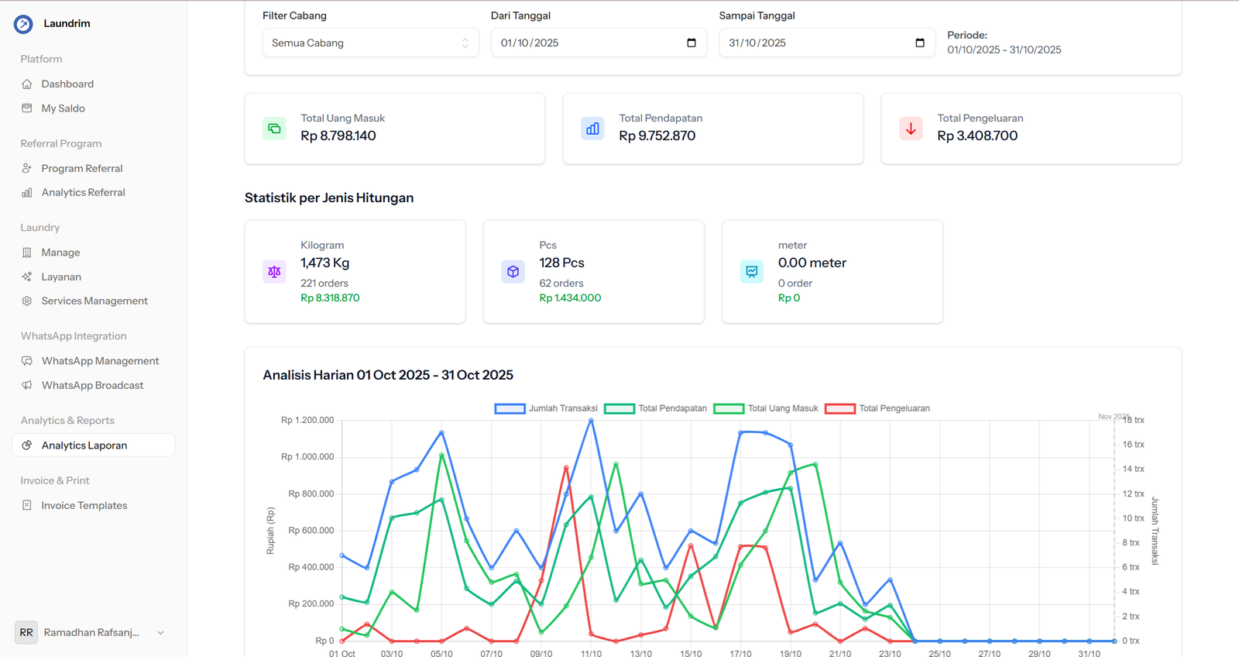This screenshot has height=657, width=1239.
Task: Click the Kilogram scale icon
Action: pos(274,272)
